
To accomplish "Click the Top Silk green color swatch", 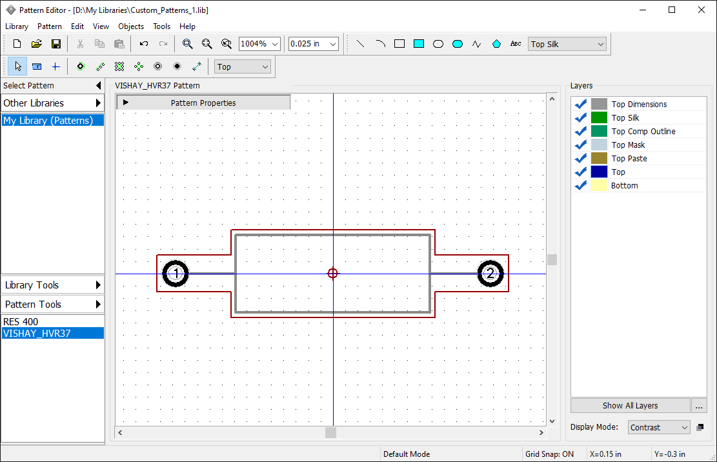I will [599, 118].
